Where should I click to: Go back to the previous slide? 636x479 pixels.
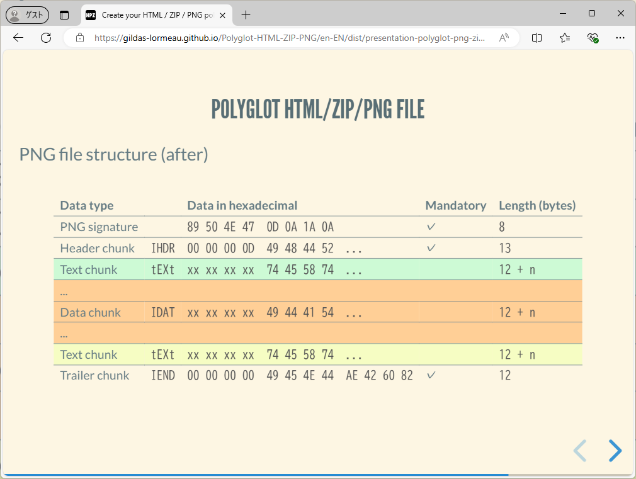580,451
